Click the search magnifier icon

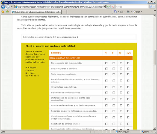point(151,7)
